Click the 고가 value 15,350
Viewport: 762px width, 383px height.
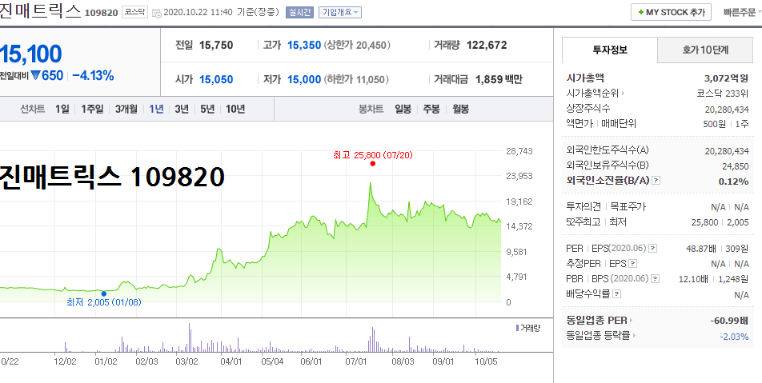(x=304, y=45)
